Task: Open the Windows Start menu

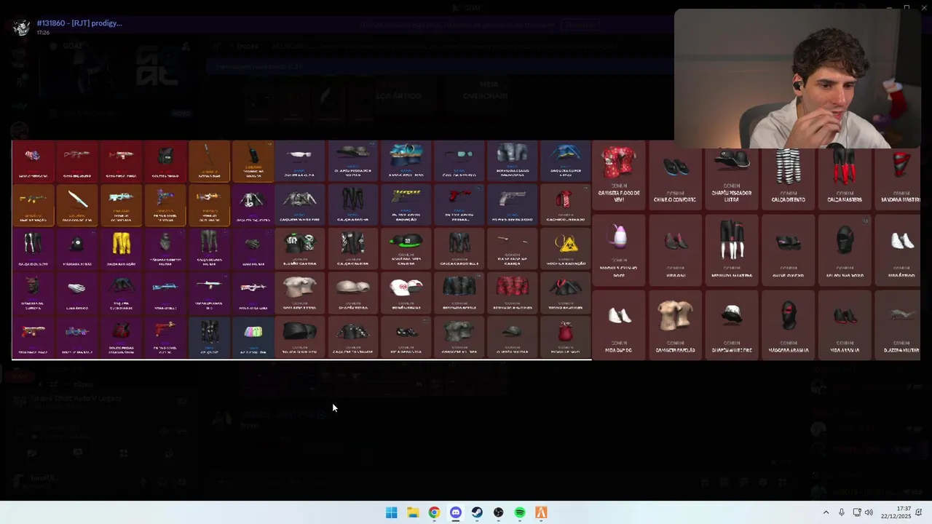Action: tap(391, 512)
